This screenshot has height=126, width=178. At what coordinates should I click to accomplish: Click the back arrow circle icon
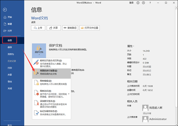(5, 10)
